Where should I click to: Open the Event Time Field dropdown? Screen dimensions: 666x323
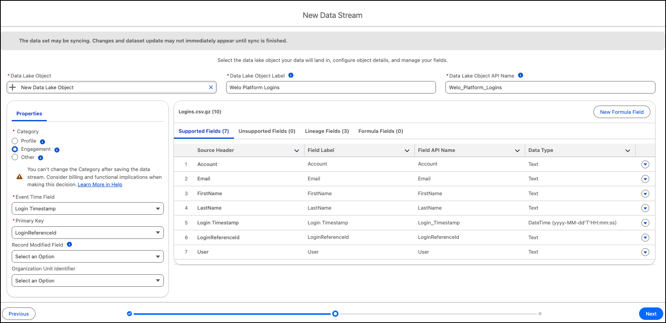(x=87, y=209)
